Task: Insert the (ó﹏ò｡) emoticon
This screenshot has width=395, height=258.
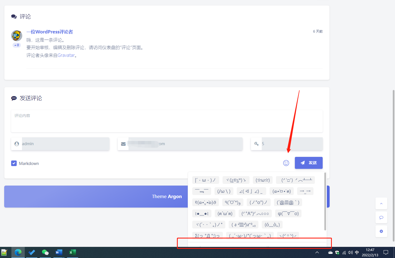Action: pos(272,225)
